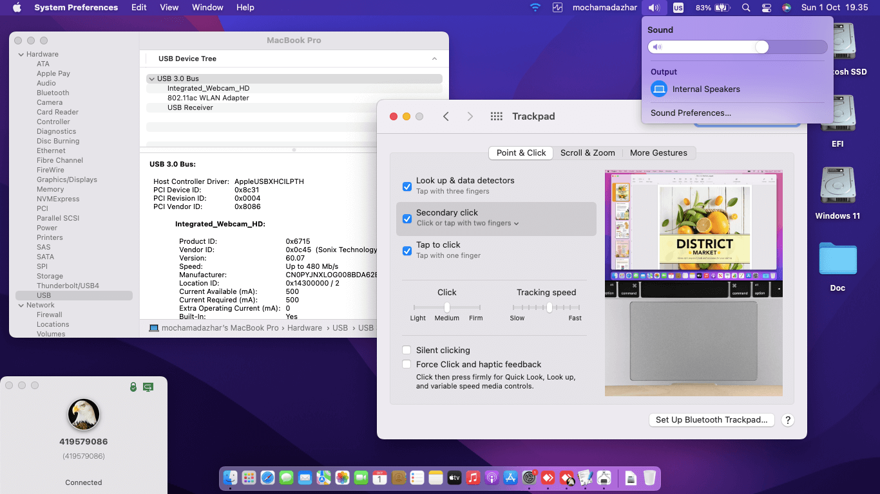880x494 pixels.
Task: Open Sound Preferences link
Action: coord(691,113)
